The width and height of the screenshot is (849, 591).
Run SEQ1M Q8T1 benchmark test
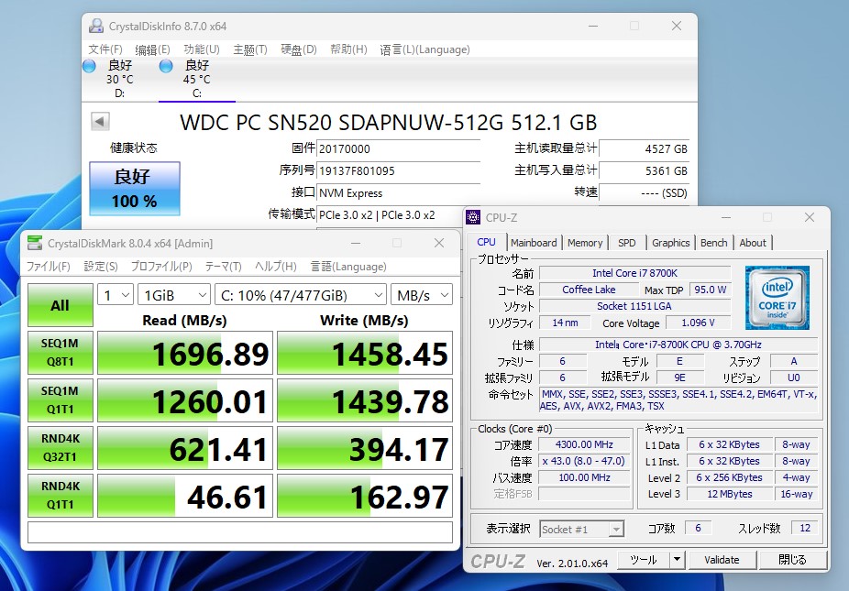click(61, 353)
